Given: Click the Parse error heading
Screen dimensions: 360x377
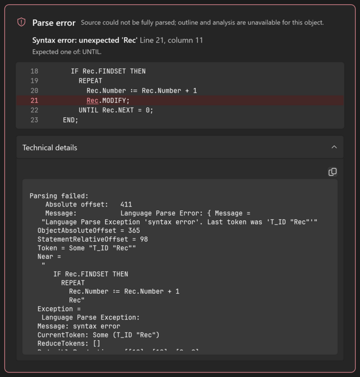Looking at the screenshot, I should coord(54,23).
